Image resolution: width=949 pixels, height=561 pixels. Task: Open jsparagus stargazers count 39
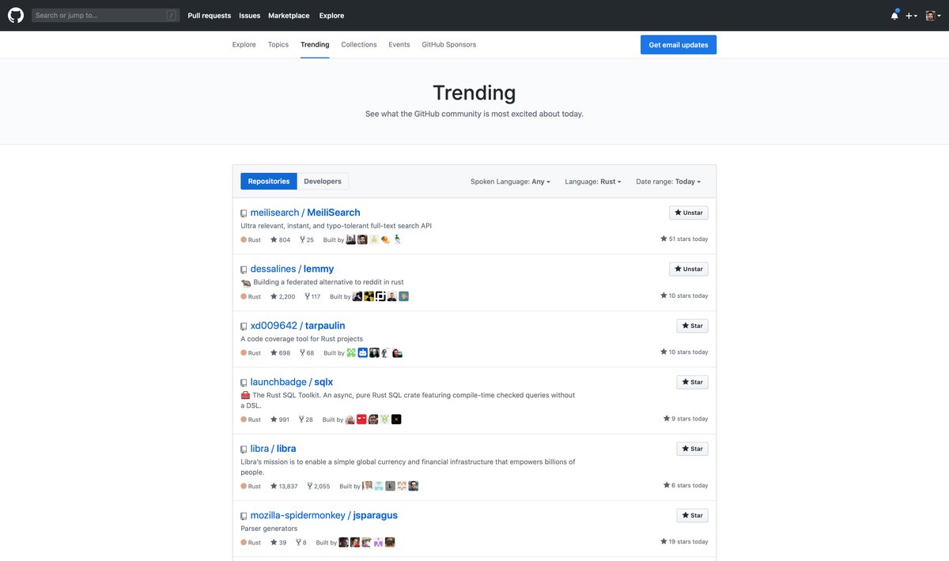pyautogui.click(x=279, y=543)
